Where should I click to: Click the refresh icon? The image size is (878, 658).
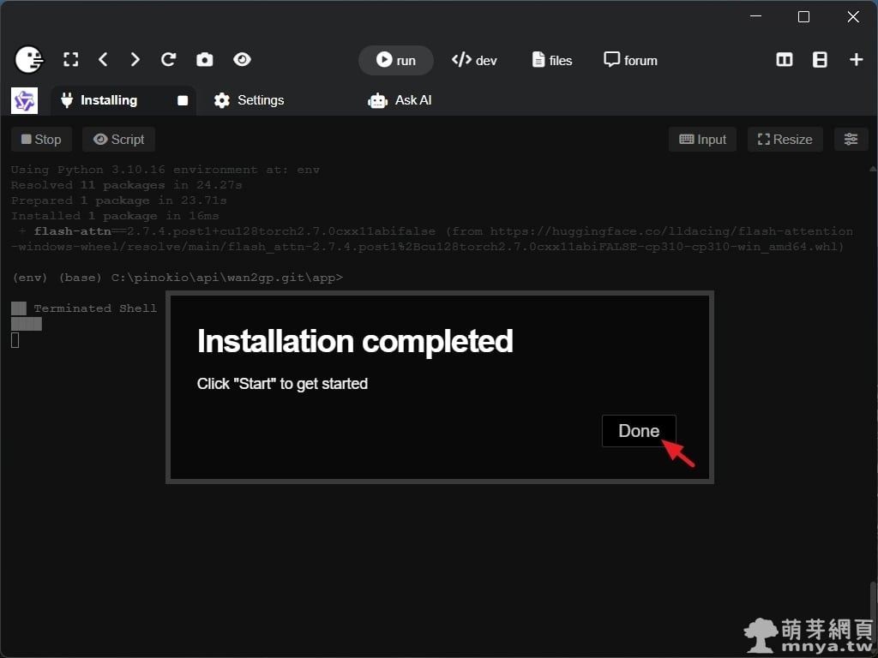click(x=169, y=60)
